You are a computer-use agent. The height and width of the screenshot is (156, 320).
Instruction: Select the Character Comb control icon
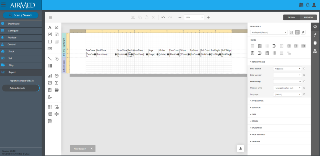click(x=50, y=48)
